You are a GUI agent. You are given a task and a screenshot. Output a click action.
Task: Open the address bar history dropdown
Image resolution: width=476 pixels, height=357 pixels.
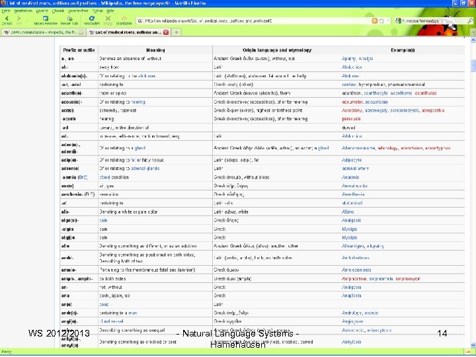[388, 20]
